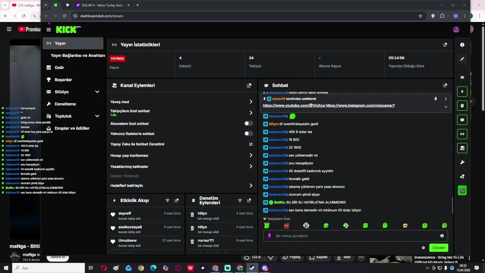The height and width of the screenshot is (273, 485).
Task: Toggle the lightning activity feed widget icon
Action: 462,92
